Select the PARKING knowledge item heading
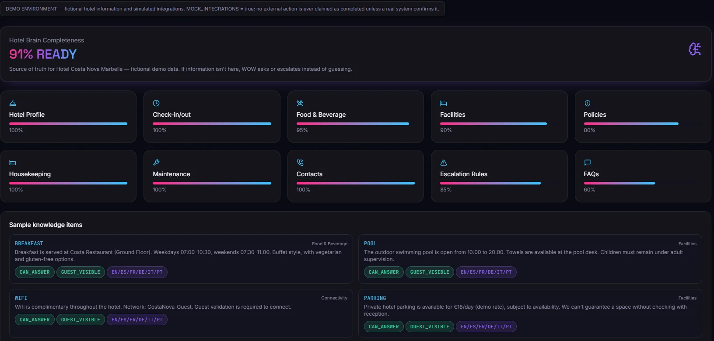This screenshot has height=341, width=714. [x=375, y=298]
